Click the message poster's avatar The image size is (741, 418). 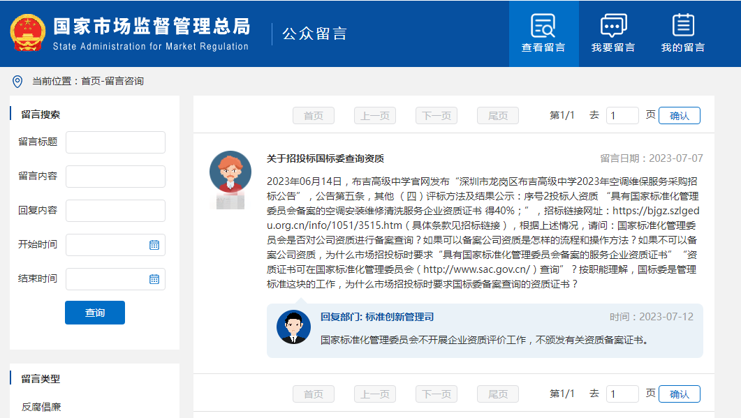tap(230, 172)
